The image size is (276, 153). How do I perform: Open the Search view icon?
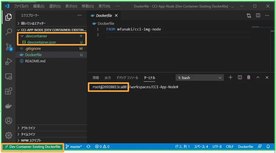point(8,32)
